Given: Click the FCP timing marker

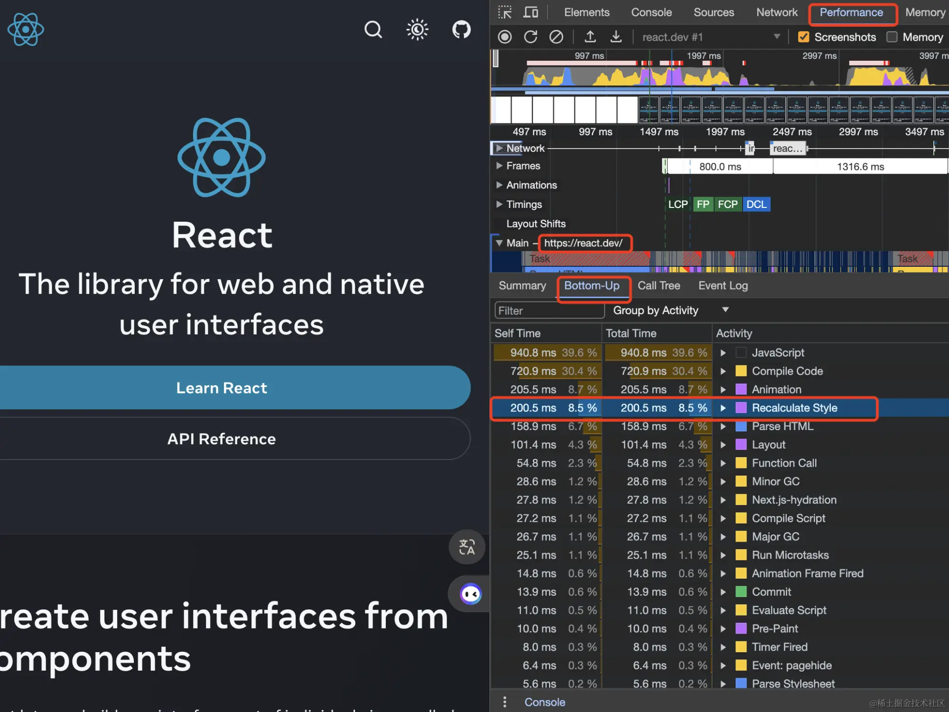Looking at the screenshot, I should [x=727, y=205].
